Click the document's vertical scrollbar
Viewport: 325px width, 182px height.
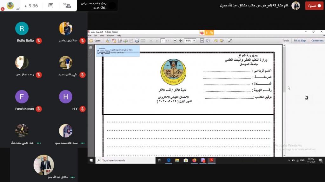(x=284, y=95)
